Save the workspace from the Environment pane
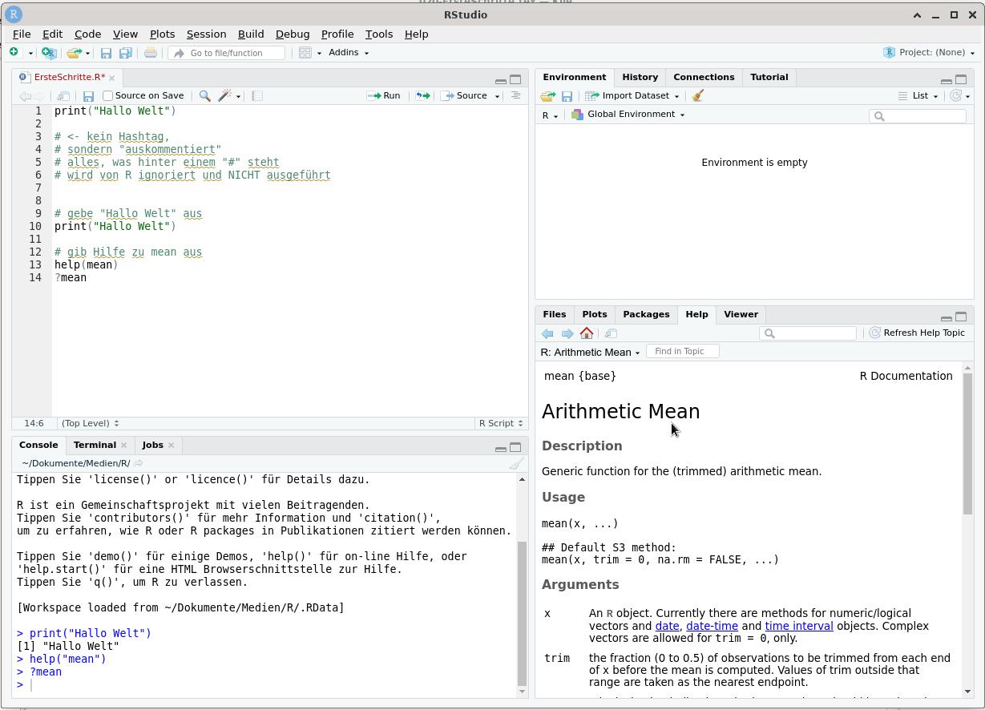985x710 pixels. coord(567,96)
